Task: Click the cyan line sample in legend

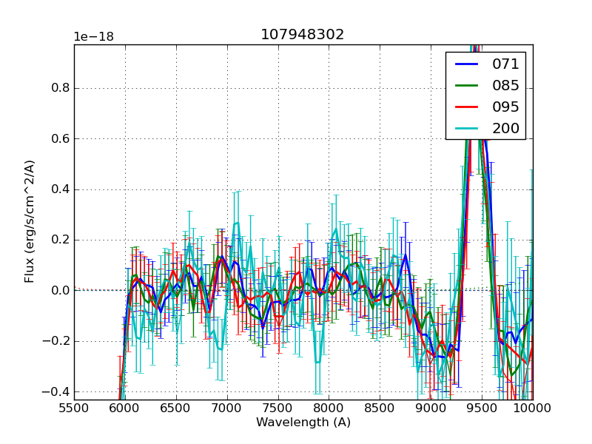Action: tap(468, 129)
